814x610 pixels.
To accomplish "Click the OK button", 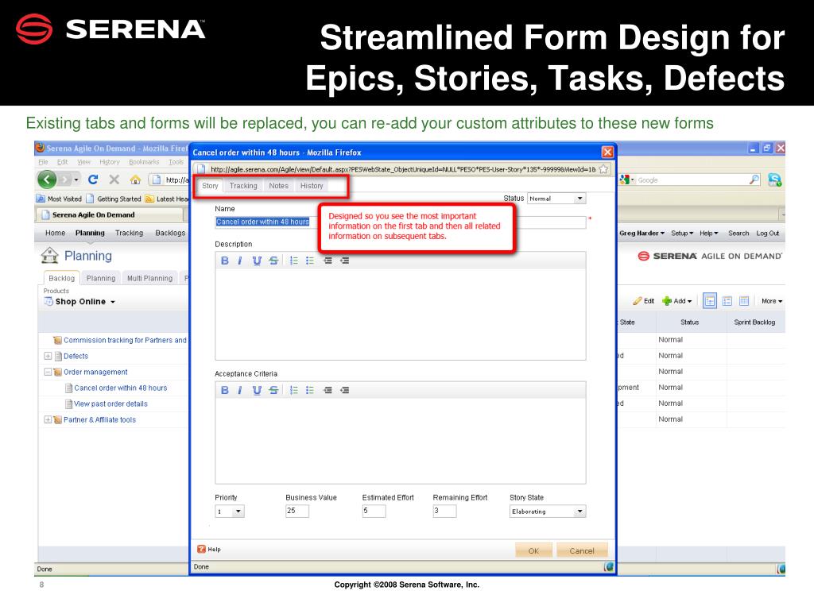I will (x=533, y=550).
